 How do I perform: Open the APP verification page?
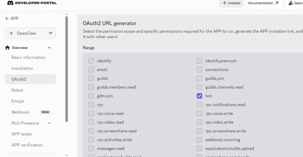pos(27,145)
